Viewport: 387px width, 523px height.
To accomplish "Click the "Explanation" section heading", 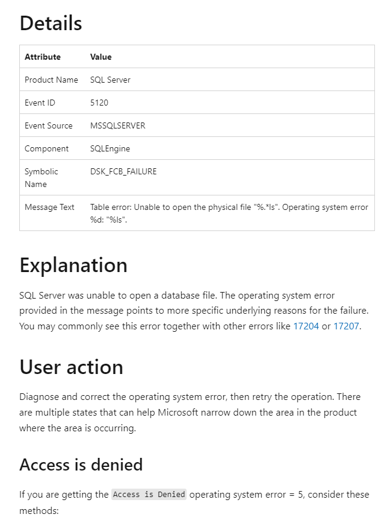I will point(73,265).
